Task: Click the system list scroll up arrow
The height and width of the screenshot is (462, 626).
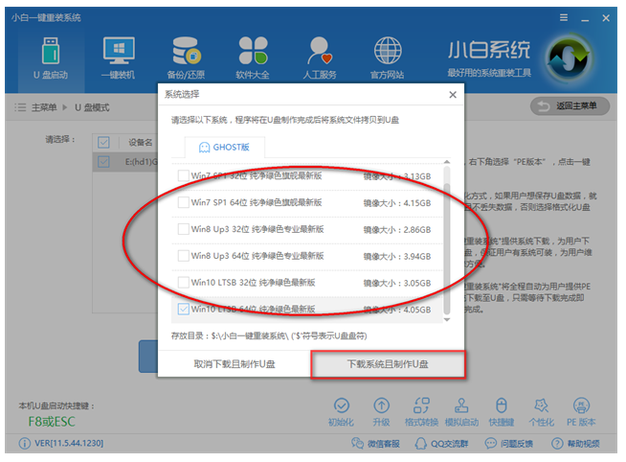Action: 447,162
